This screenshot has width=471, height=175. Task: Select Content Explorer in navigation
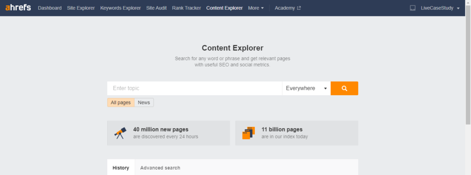(224, 8)
